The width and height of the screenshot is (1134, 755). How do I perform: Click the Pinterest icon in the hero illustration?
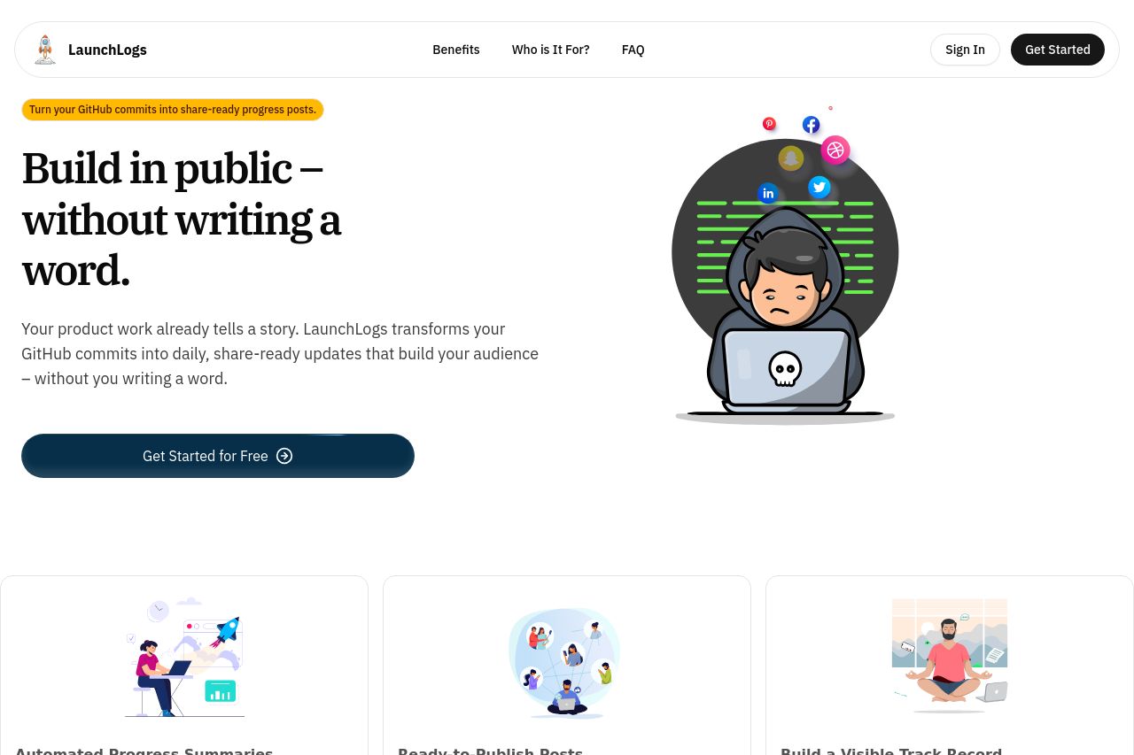click(769, 124)
